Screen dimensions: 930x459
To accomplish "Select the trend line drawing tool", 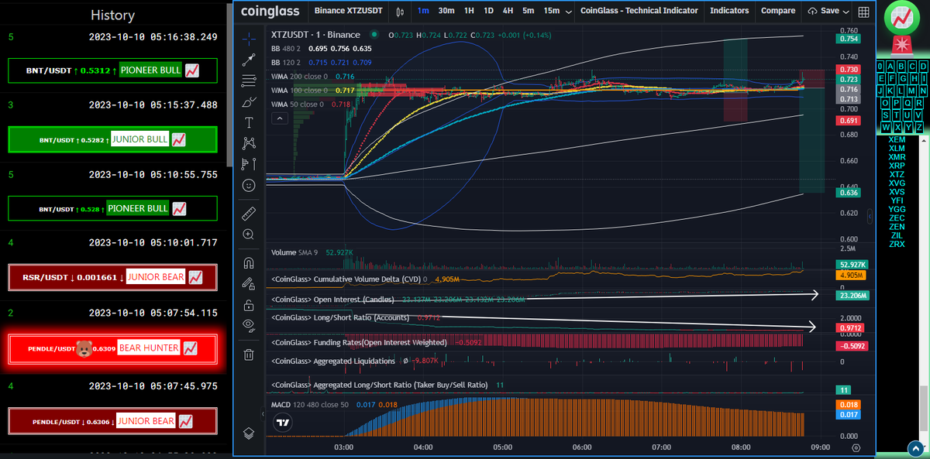I will point(249,59).
